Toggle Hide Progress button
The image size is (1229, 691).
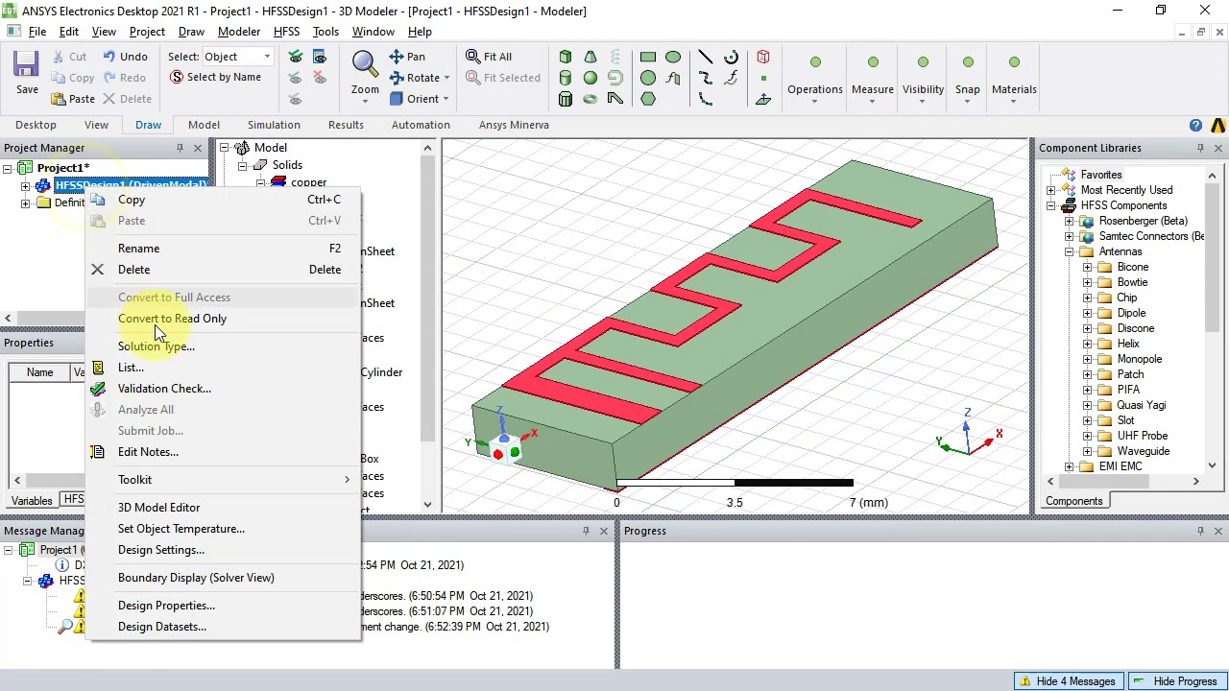coord(1175,681)
